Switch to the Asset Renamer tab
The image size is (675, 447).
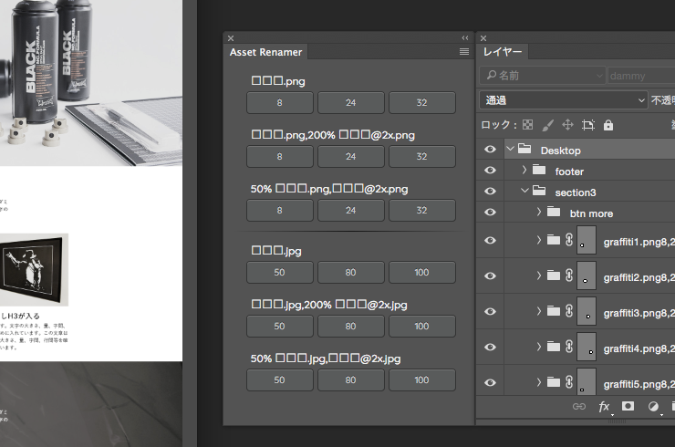pos(265,53)
